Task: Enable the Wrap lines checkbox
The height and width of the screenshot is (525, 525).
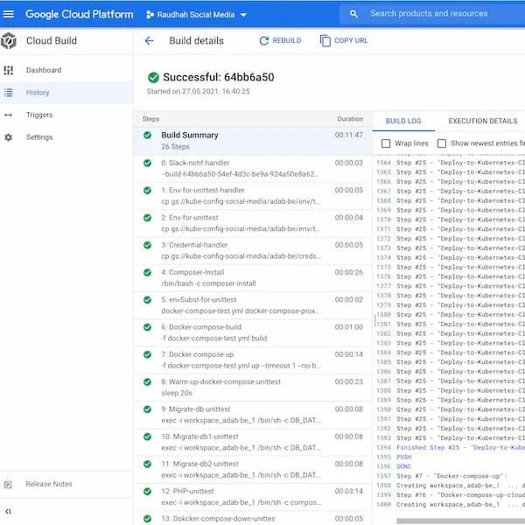Action: click(x=386, y=143)
